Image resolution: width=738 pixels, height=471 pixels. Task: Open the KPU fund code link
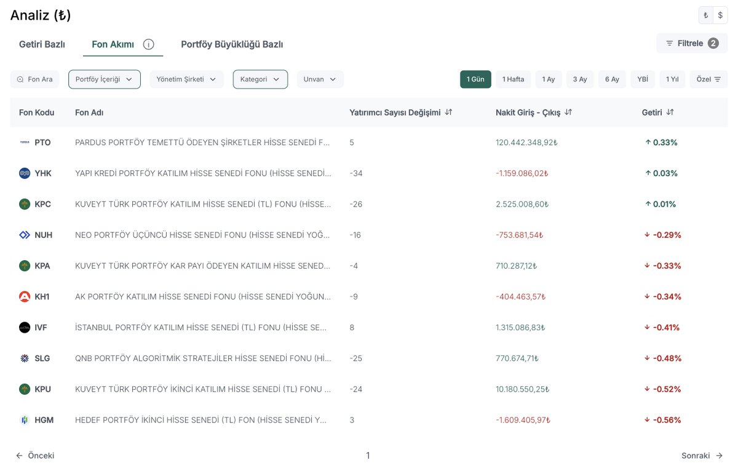coord(43,389)
